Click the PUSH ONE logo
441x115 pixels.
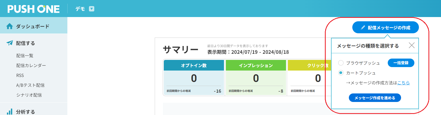pyautogui.click(x=34, y=9)
